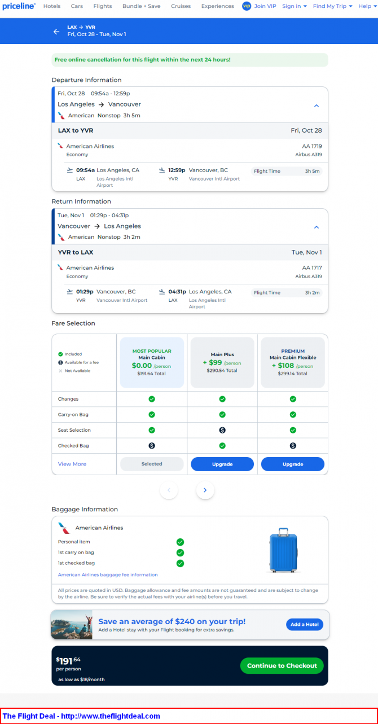This screenshot has height=724, width=378.
Task: Click the free online cancellation notice
Action: point(190,59)
